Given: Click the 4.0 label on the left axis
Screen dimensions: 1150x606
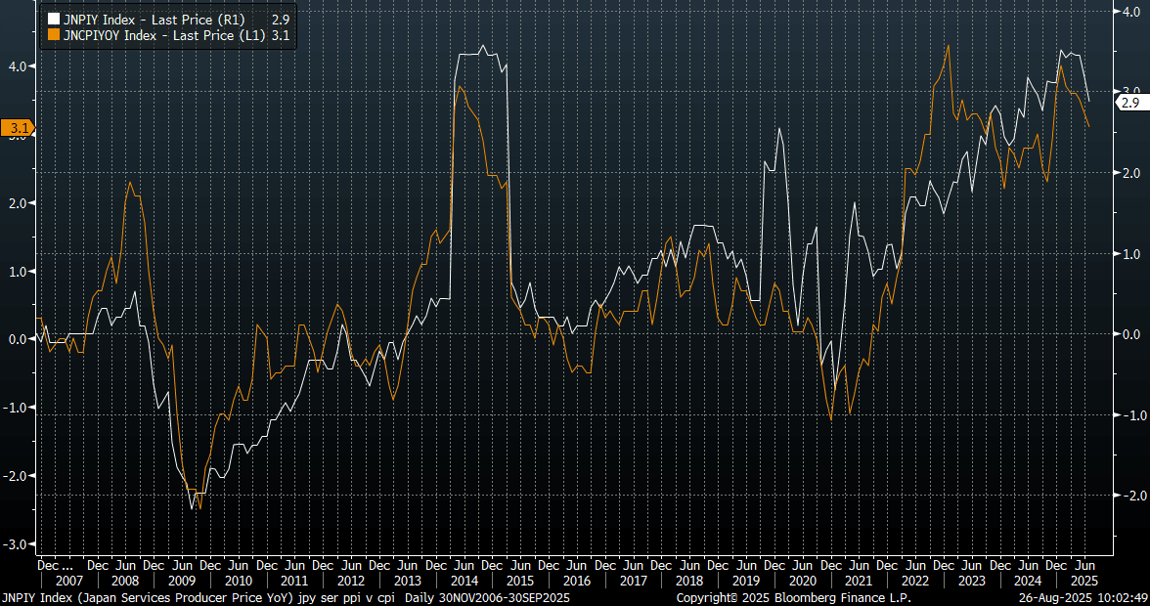Looking at the screenshot, I should coord(18,66).
